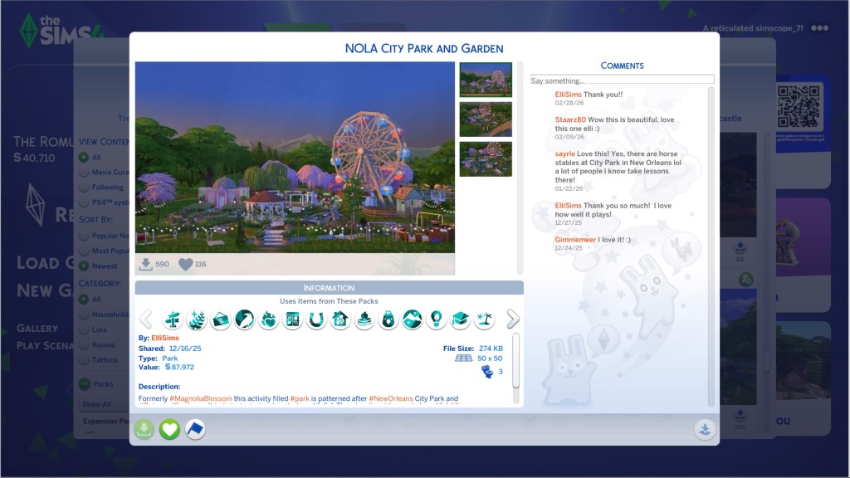Click the blue flag report button

(195, 429)
